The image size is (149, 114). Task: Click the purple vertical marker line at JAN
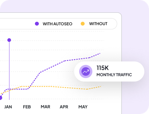9,71
